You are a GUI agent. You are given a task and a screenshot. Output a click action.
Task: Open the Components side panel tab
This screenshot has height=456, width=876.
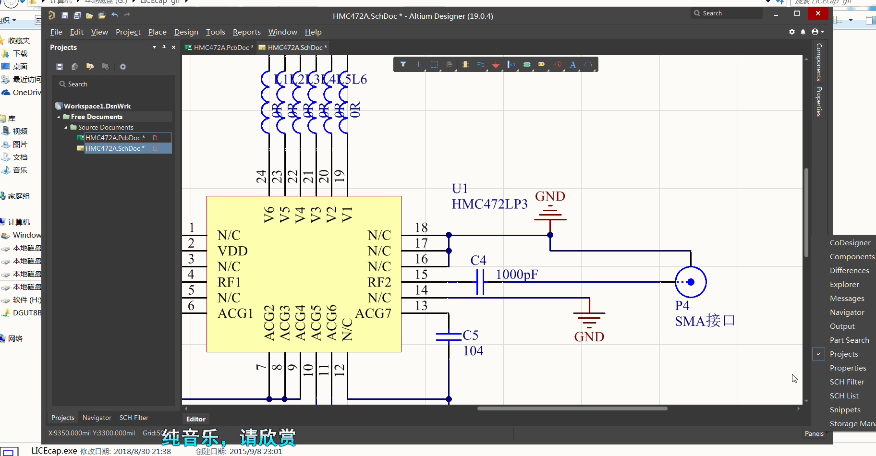point(819,62)
